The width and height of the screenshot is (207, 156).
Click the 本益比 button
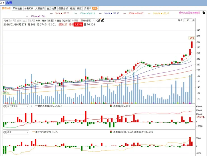pos(58,20)
